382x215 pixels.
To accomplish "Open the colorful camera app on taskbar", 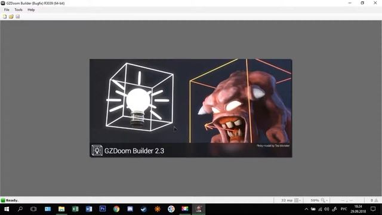I will coord(185,209).
